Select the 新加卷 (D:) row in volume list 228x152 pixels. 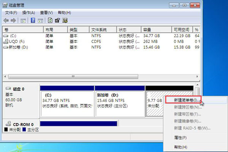click(17, 47)
